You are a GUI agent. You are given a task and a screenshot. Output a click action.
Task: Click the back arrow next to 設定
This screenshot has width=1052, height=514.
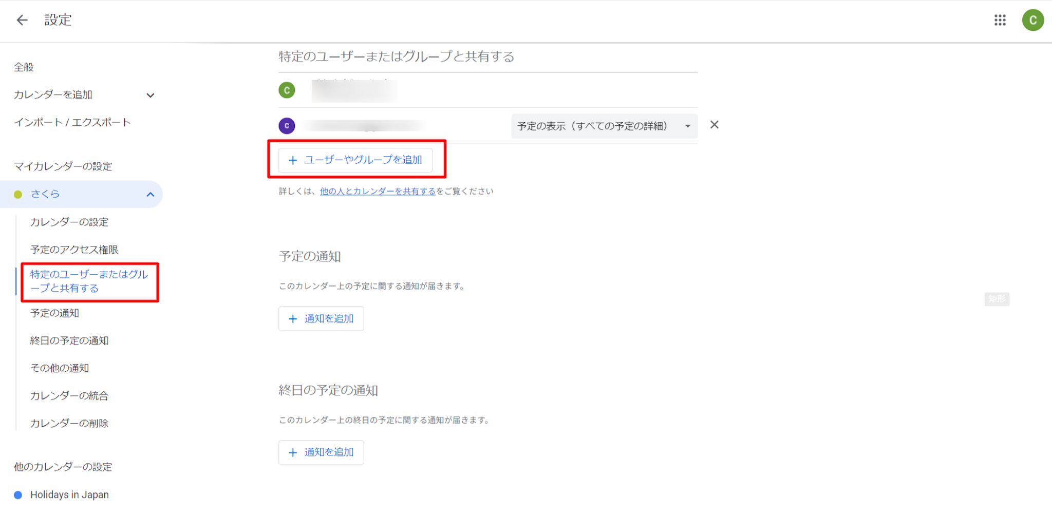[22, 20]
